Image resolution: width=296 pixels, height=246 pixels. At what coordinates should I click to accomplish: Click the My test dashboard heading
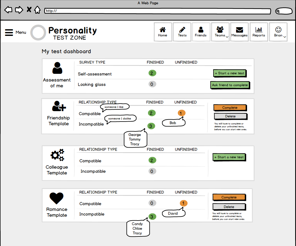tap(66, 51)
